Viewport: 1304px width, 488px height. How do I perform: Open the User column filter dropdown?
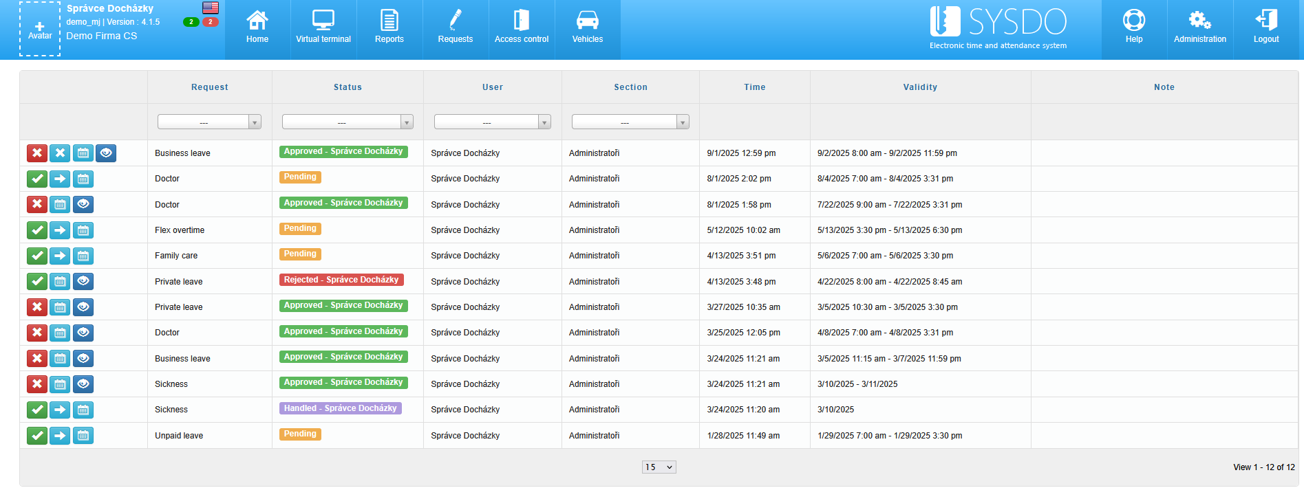(493, 122)
